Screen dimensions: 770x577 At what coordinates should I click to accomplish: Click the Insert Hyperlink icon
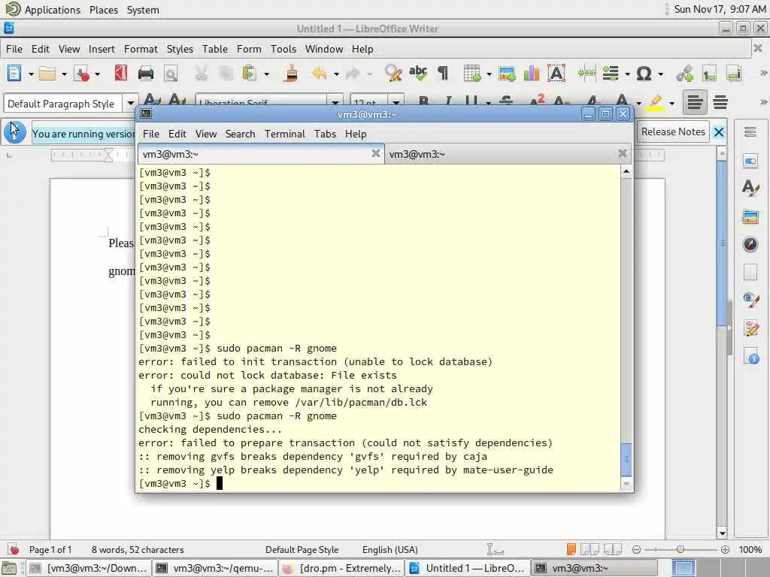pyautogui.click(x=684, y=74)
